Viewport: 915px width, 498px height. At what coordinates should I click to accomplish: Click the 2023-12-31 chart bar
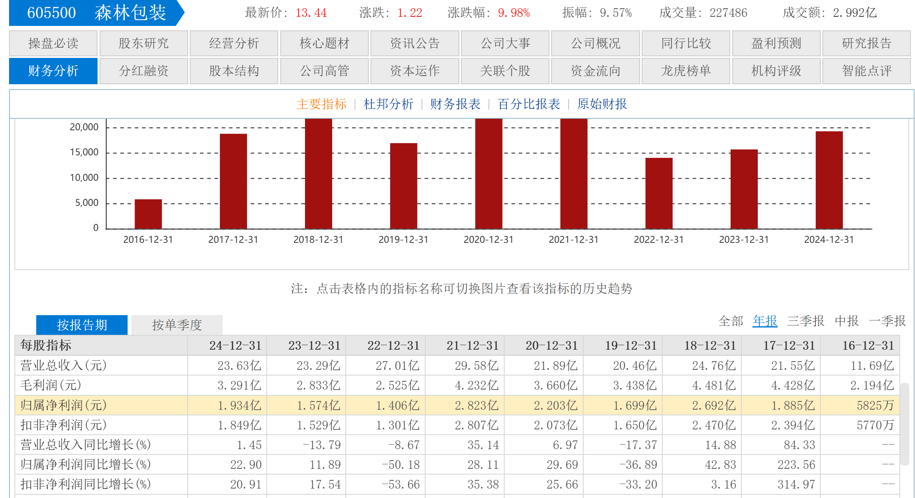pyautogui.click(x=744, y=189)
